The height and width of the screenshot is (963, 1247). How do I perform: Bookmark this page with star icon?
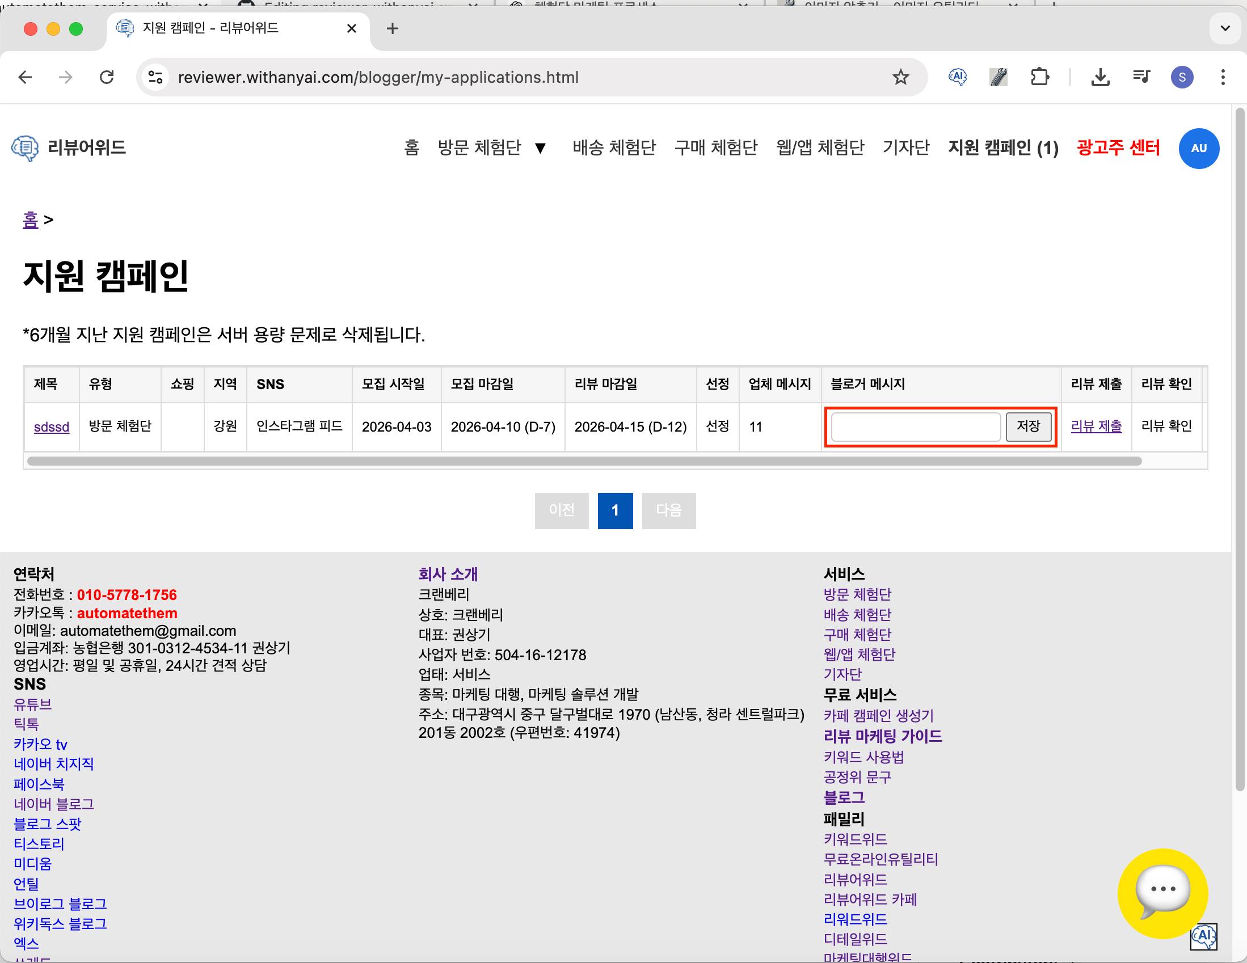[x=900, y=77]
